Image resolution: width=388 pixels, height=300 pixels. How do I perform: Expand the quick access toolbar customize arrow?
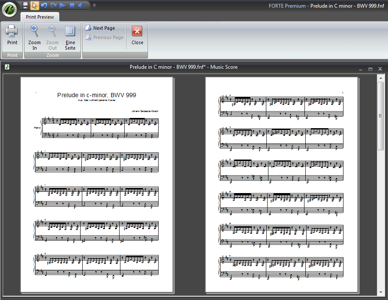pyautogui.click(x=94, y=5)
